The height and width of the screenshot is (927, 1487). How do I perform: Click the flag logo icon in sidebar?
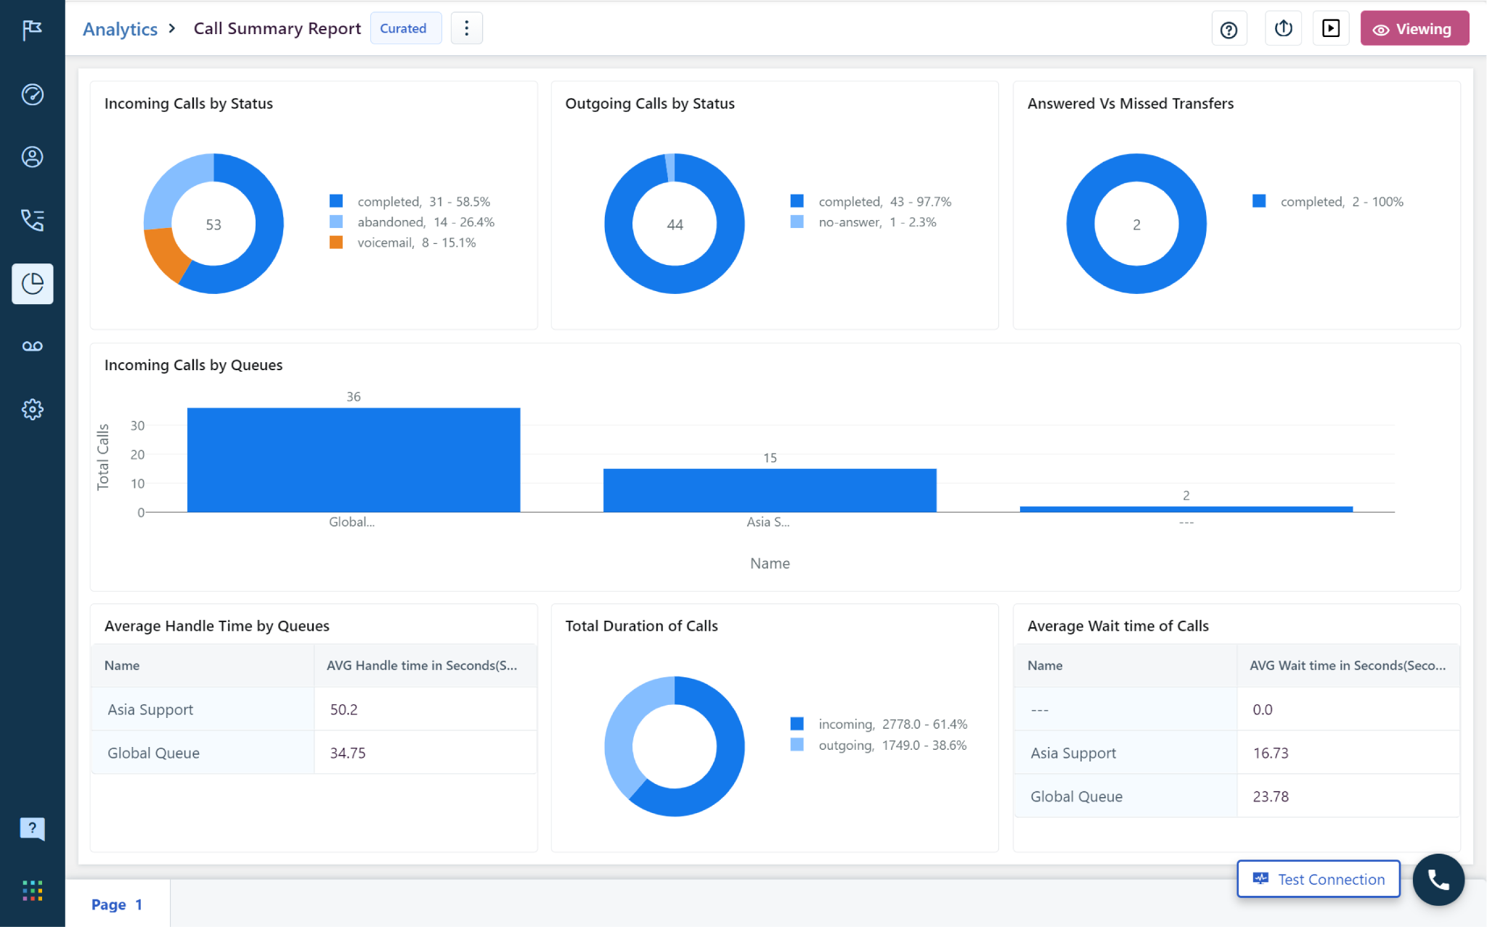32,30
